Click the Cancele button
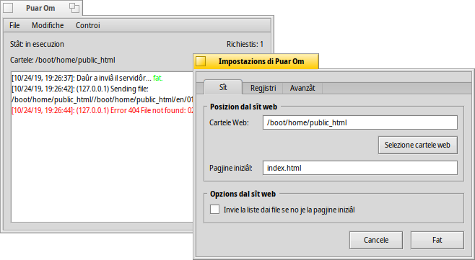 tap(376, 240)
